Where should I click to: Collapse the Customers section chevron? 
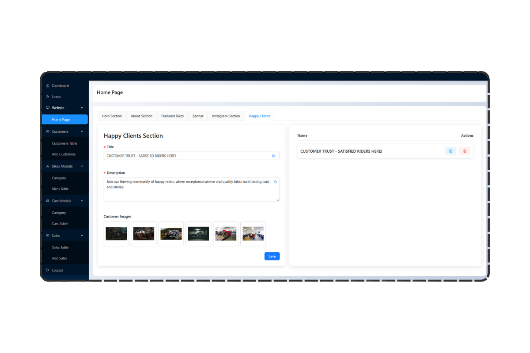point(82,131)
